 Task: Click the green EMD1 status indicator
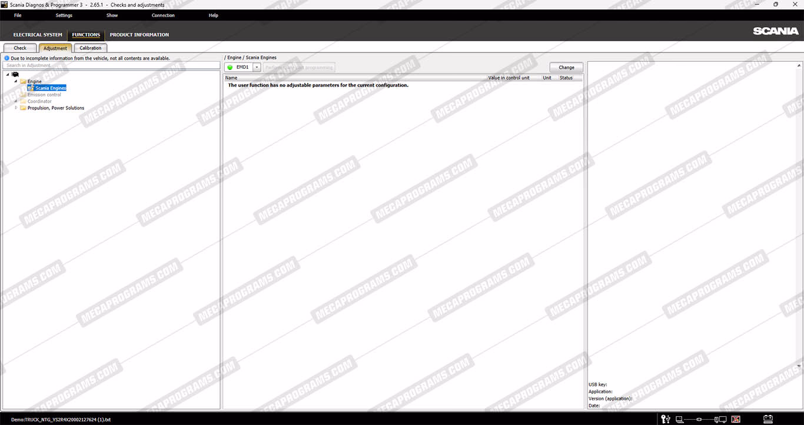coord(230,68)
